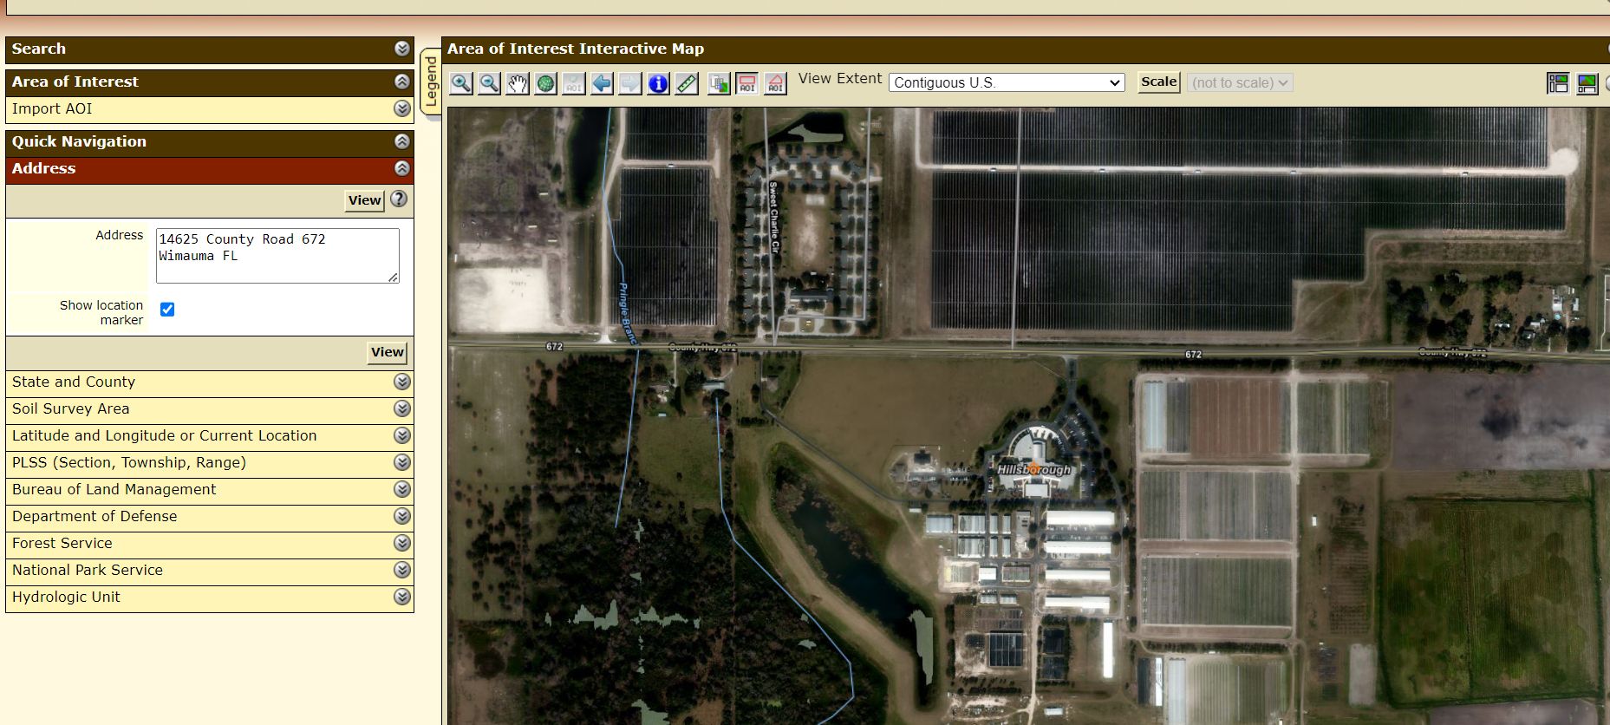Go back to previous map extent
1610x725 pixels.
tap(602, 83)
